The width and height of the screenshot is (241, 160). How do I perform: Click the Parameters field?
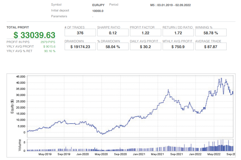point(59,16)
